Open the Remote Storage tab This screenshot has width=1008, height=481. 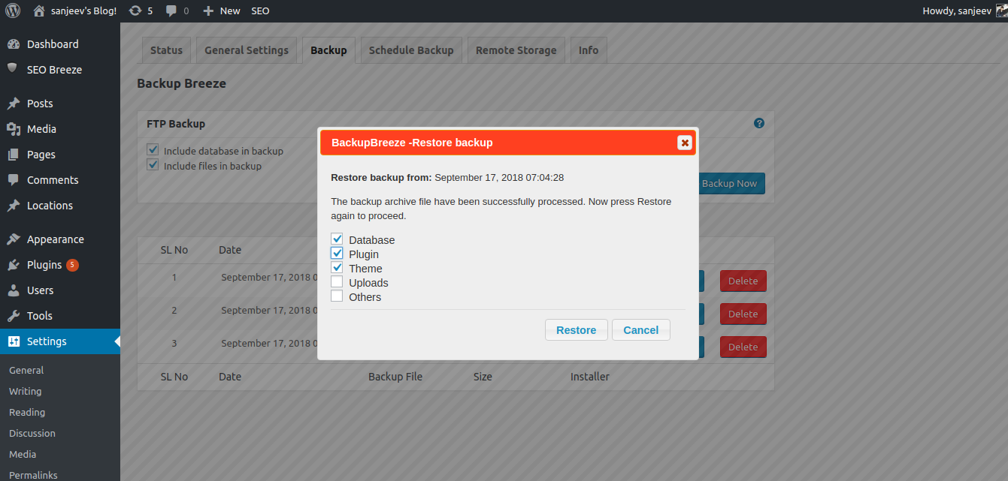[x=516, y=50]
